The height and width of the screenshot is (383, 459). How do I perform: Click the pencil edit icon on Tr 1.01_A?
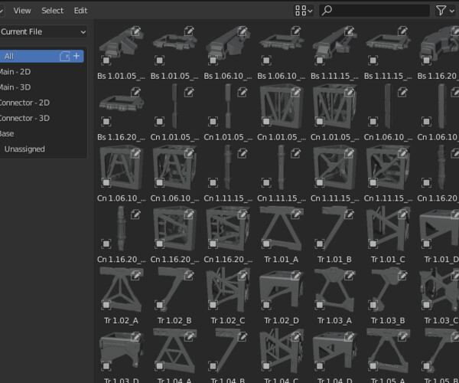295,214
